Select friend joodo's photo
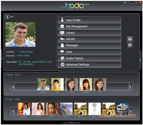Viewport: 143px width, 125px height. click(x=43, y=84)
